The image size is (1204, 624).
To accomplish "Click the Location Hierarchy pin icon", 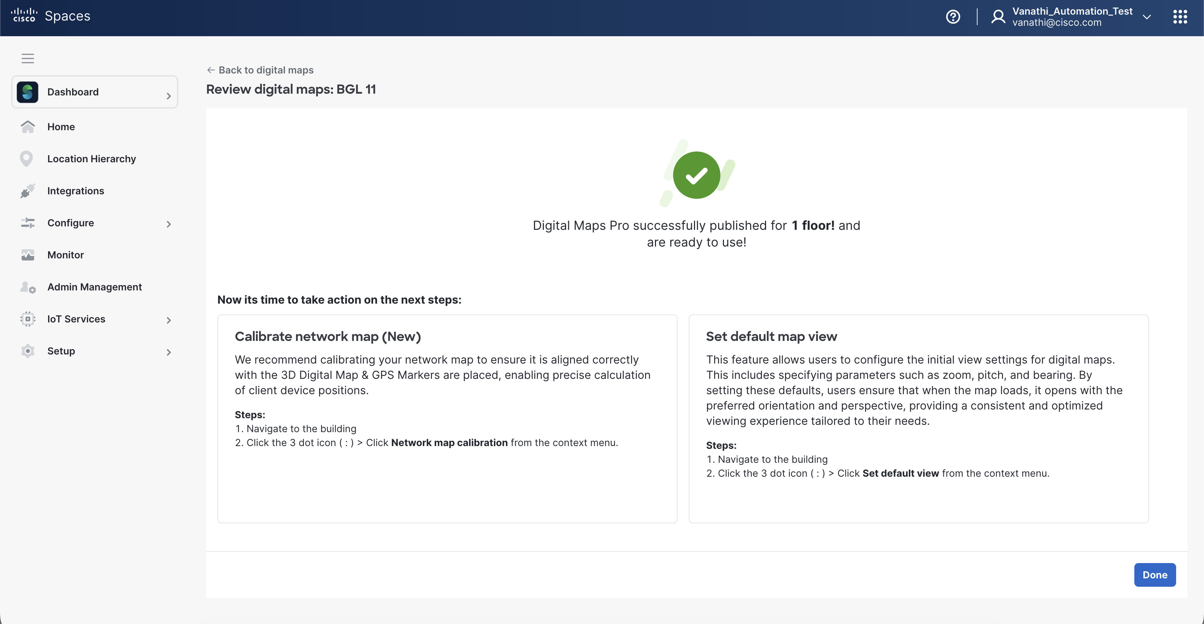I will click(x=26, y=159).
